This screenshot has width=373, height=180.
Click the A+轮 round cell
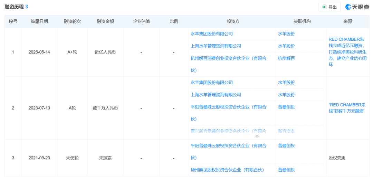(x=72, y=52)
